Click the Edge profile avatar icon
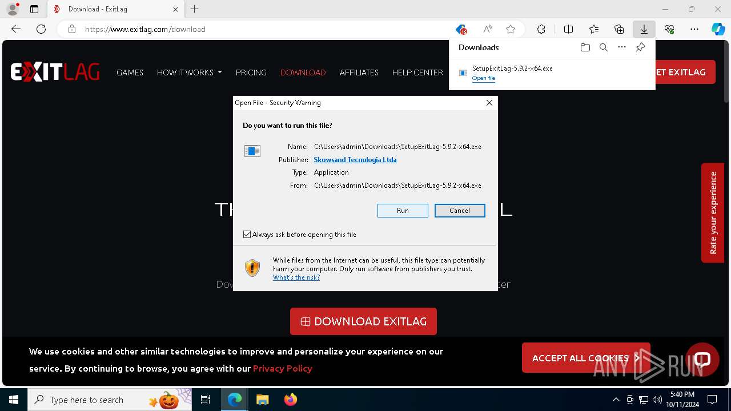731x411 pixels. pyautogui.click(x=13, y=9)
